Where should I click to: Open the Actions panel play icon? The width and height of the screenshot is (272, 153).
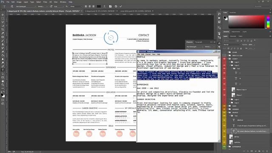click(219, 18)
